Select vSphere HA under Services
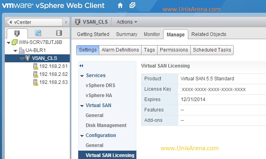266x159 pixels. coord(99,95)
